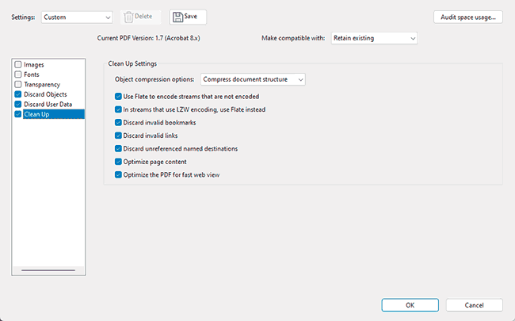This screenshot has height=321, width=515.
Task: Uncheck Discard User Data checkbox
Action: 18,104
